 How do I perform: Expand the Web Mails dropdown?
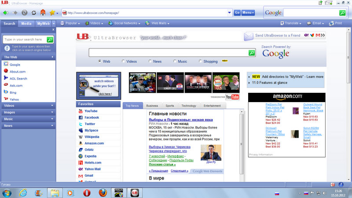[x=158, y=23]
